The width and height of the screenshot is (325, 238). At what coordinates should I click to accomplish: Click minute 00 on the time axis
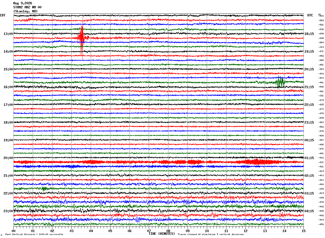[x=13, y=231]
